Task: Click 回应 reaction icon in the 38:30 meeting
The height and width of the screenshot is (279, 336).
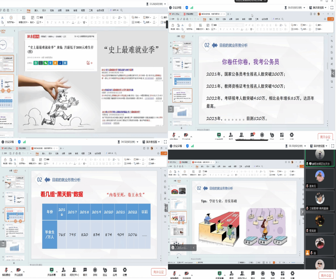Action: 273,273
